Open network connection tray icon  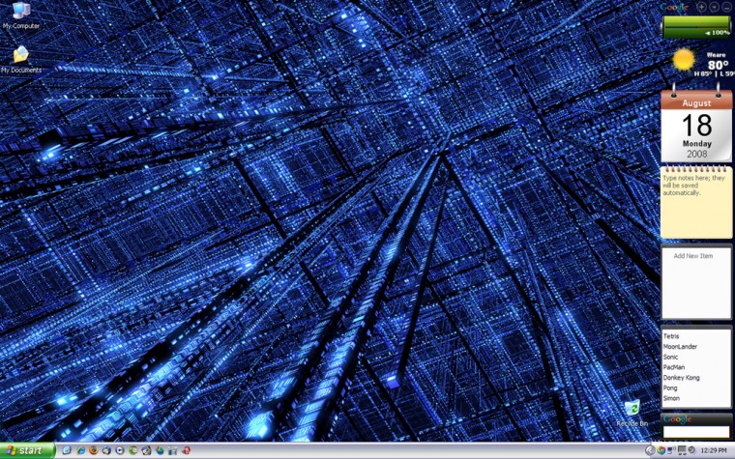point(671,450)
